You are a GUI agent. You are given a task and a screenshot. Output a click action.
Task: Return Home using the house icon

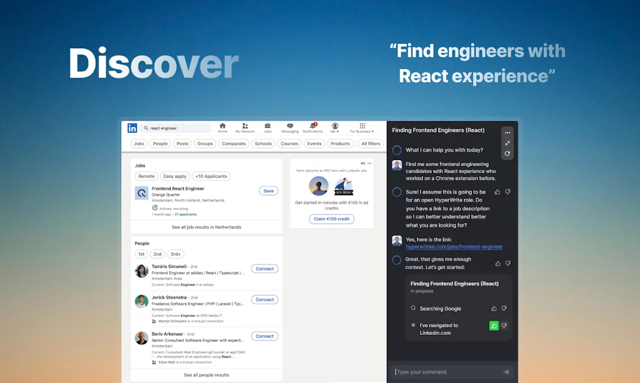222,127
